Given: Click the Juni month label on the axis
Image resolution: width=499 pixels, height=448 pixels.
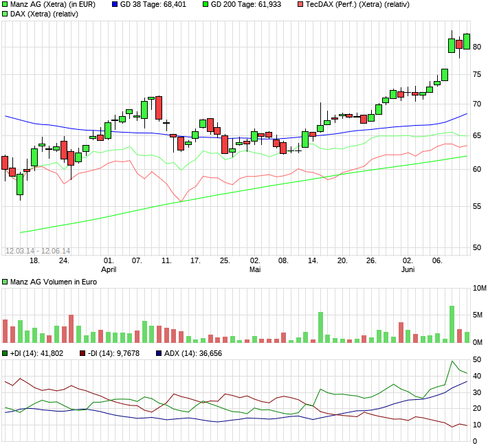Looking at the screenshot, I should pyautogui.click(x=408, y=269).
